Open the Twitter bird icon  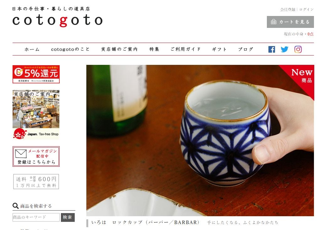(x=284, y=49)
